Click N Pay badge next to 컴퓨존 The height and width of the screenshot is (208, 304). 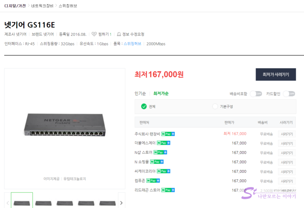click(153, 181)
